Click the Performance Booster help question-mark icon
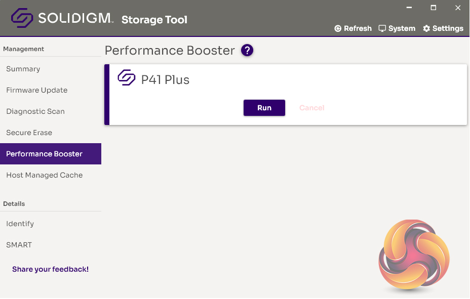 (x=247, y=51)
